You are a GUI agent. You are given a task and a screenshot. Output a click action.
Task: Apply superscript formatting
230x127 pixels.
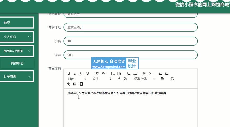[x=151, y=73]
